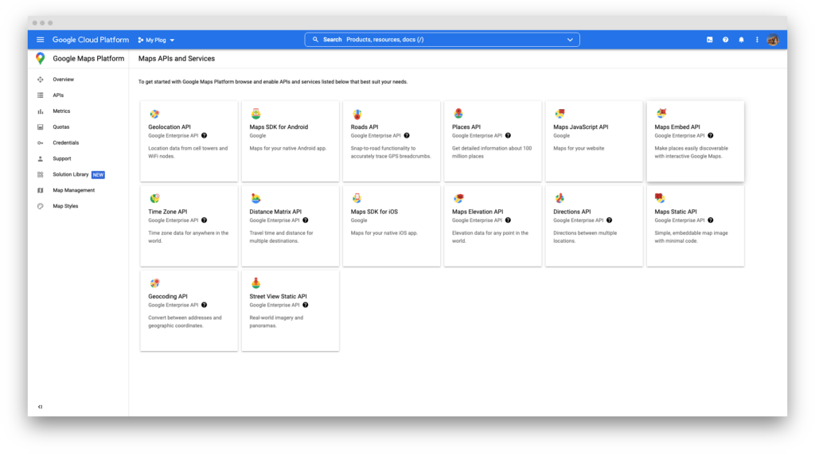Click the Google Maps Platform pin logo
The image size is (815, 456).
(x=40, y=58)
